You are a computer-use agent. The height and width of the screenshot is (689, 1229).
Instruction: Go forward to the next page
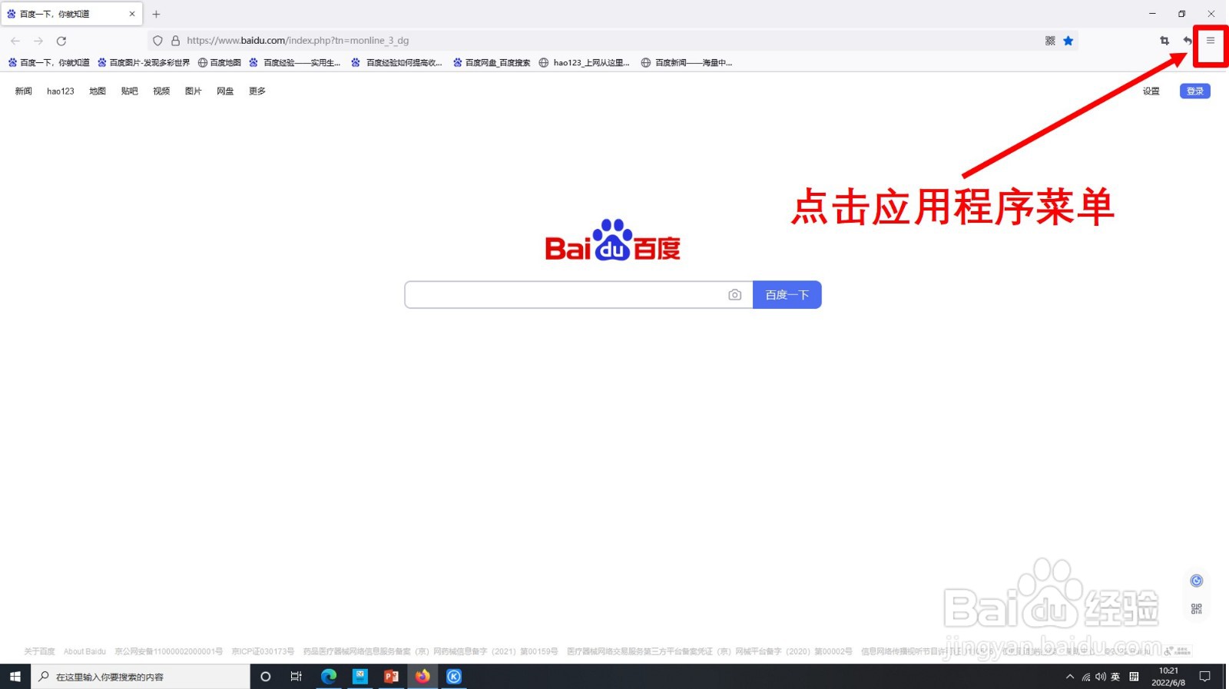[38, 41]
